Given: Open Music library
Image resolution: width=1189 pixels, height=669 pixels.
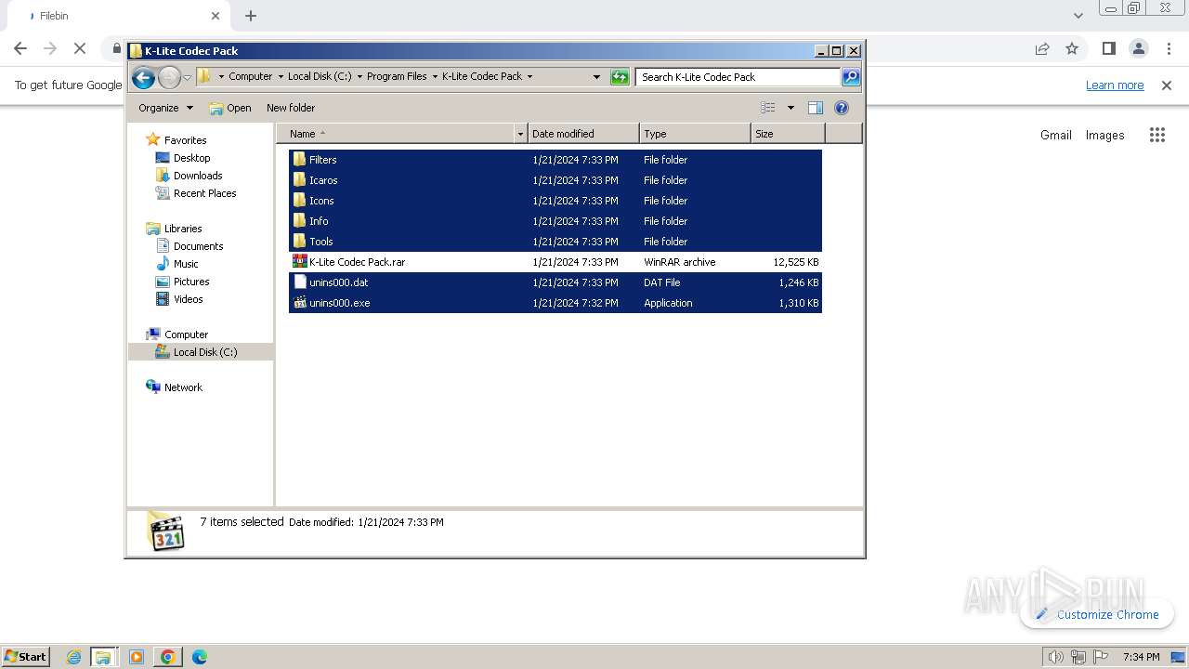Looking at the screenshot, I should click(x=186, y=264).
